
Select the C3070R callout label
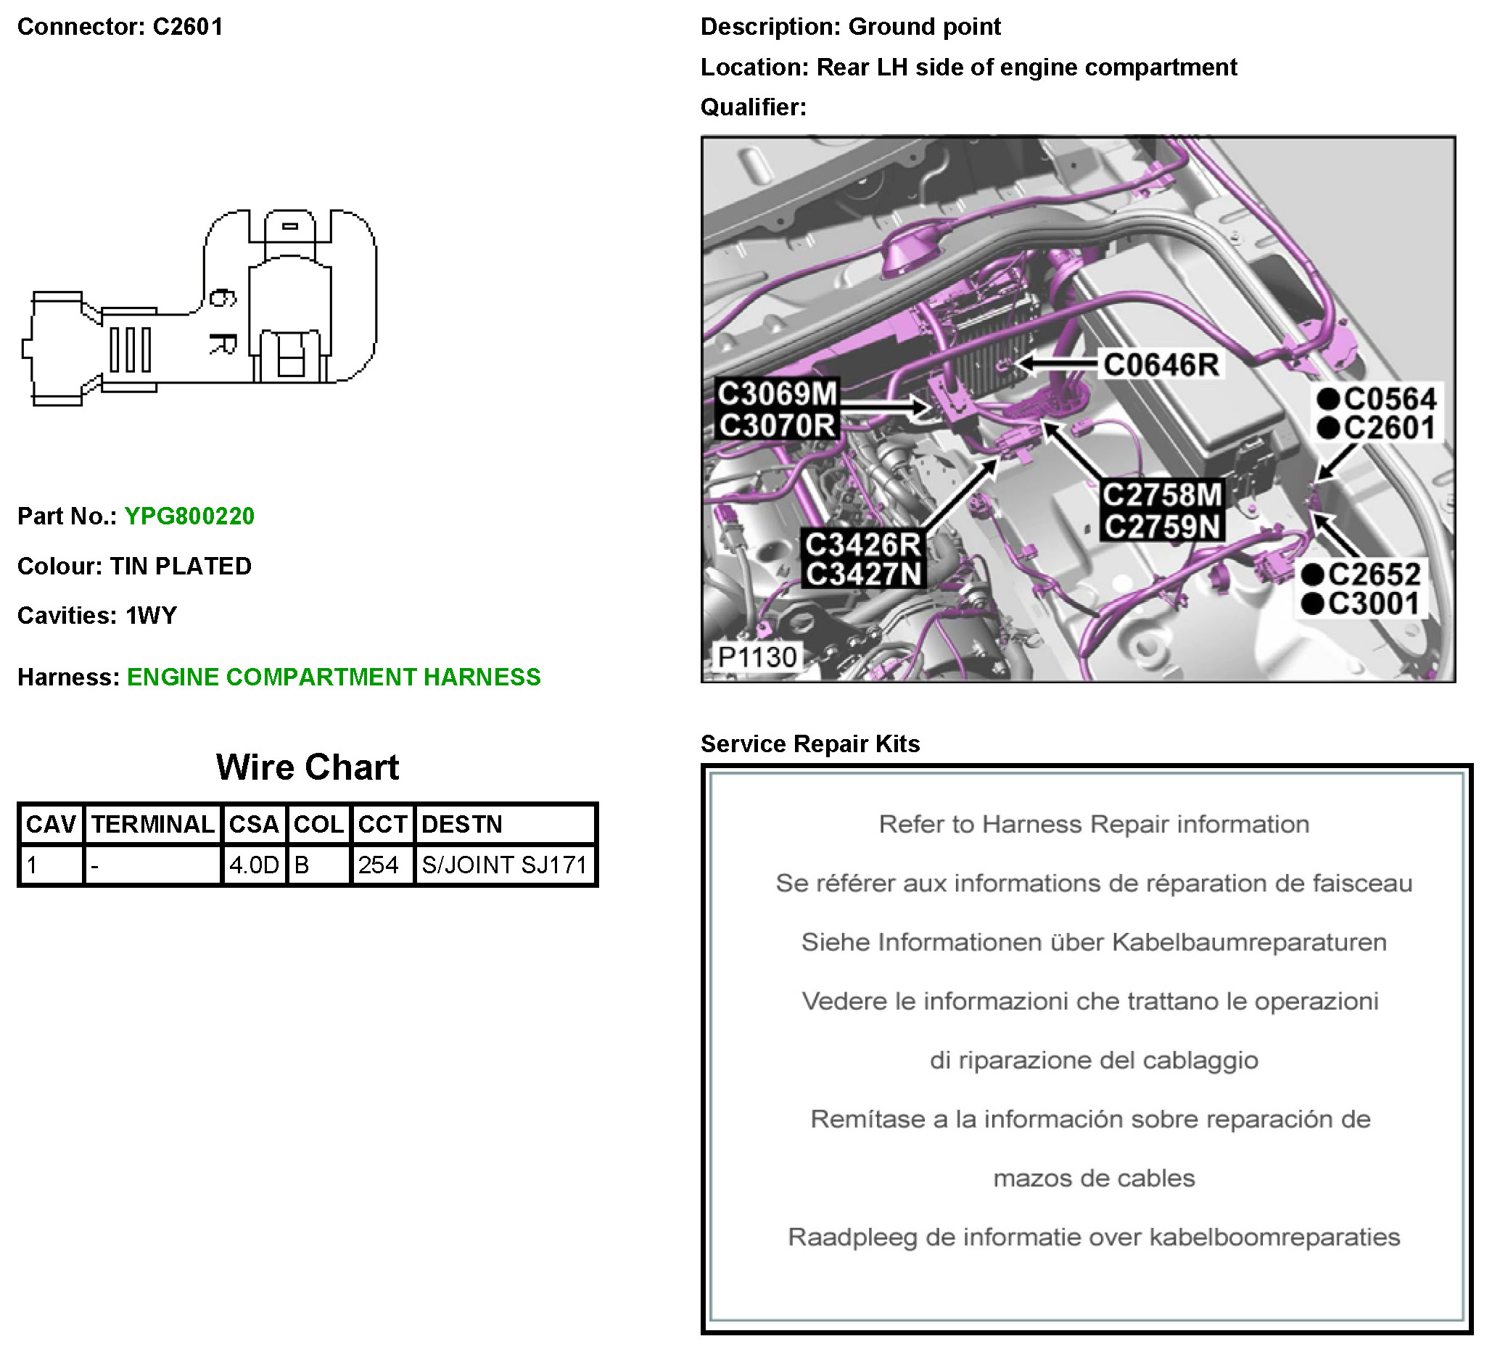pos(776,426)
